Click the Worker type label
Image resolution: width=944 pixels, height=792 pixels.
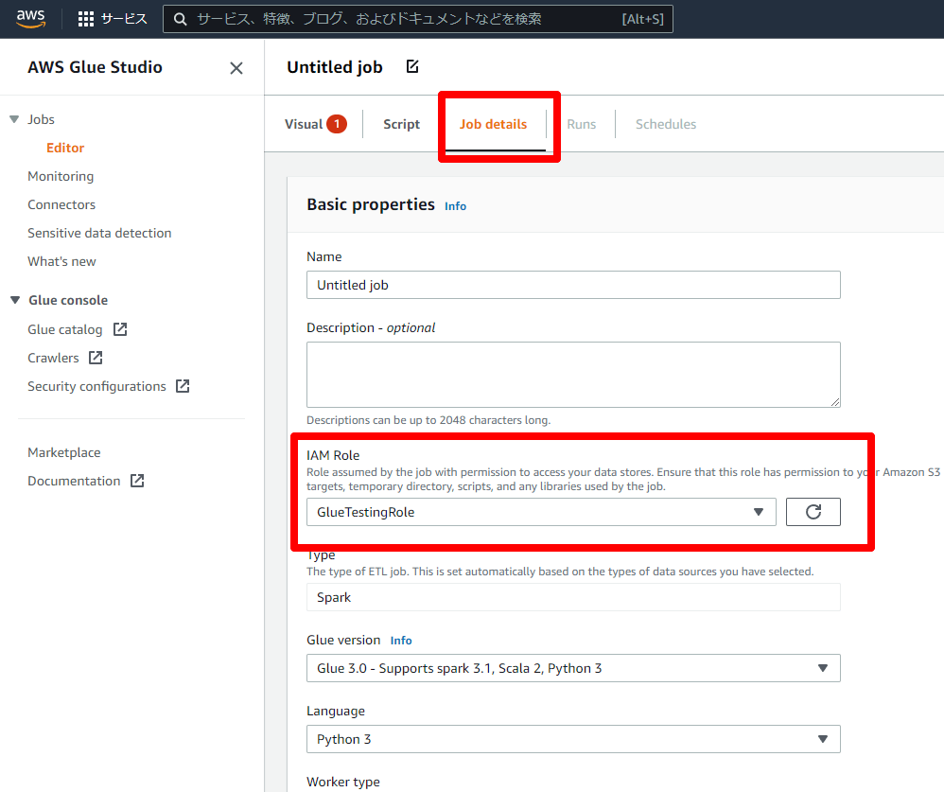(x=343, y=782)
